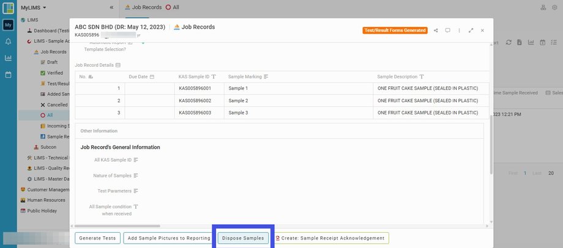563x248 pixels.
Task: Open the Test/Resul... view in sidebar
Action: 54,84
